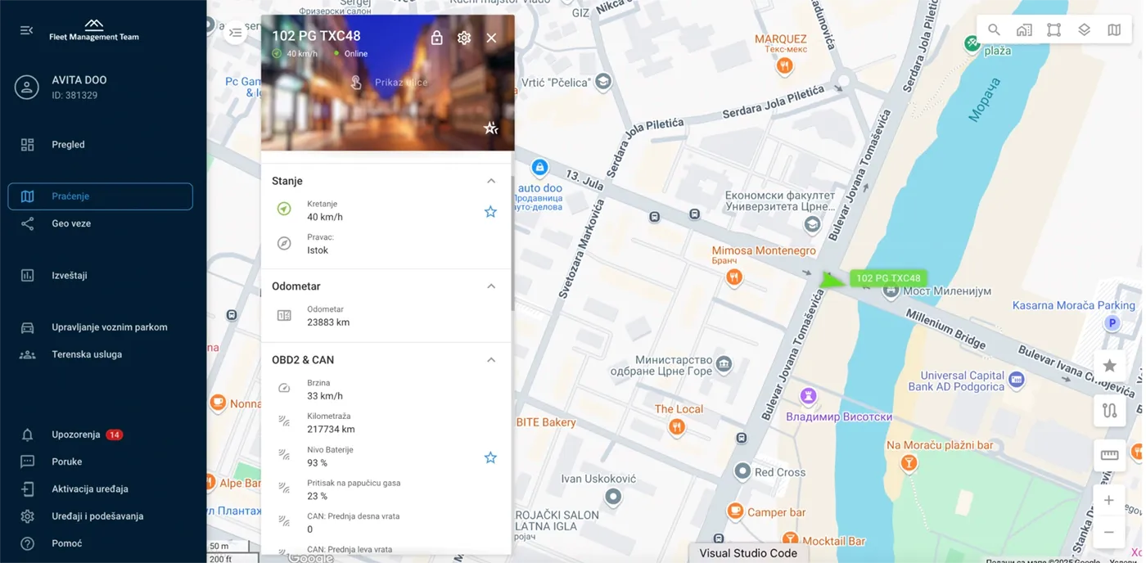This screenshot has height=563, width=1146.
Task: Click the Geo veze share icon
Action: coord(27,223)
